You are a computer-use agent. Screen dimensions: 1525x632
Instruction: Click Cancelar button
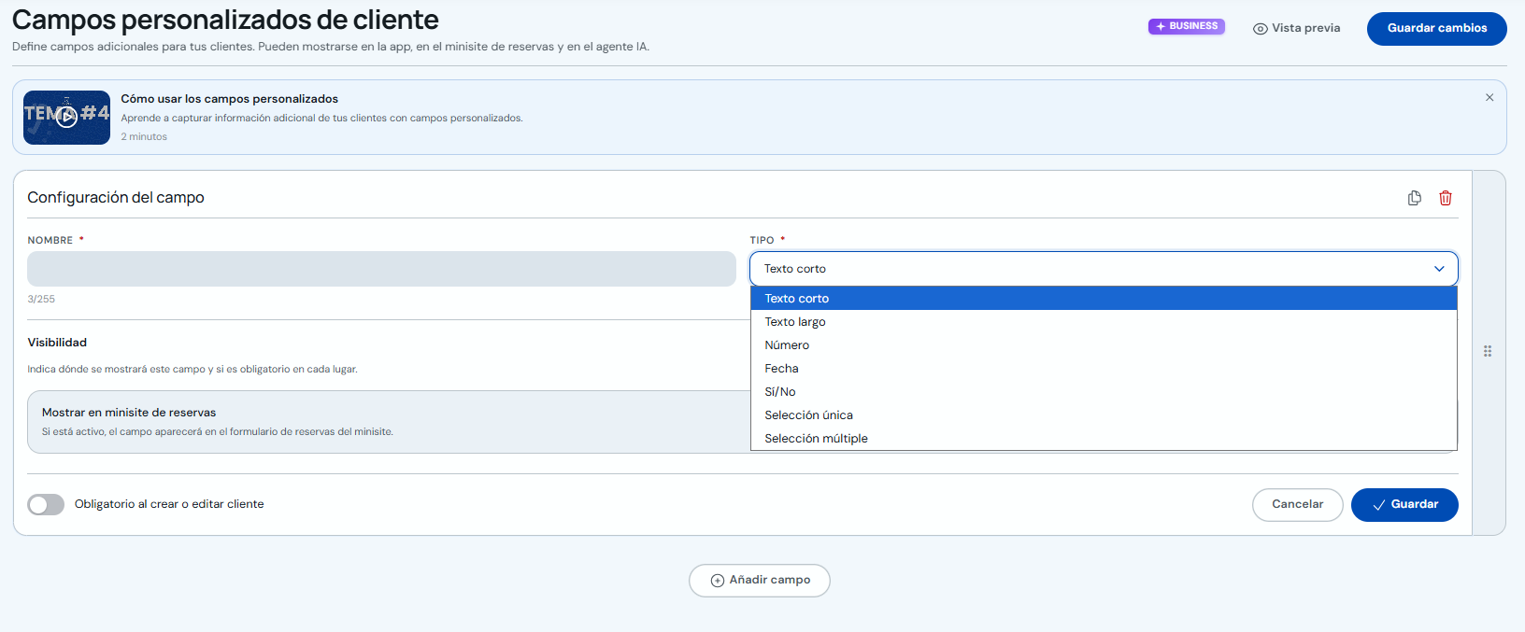pyautogui.click(x=1297, y=505)
